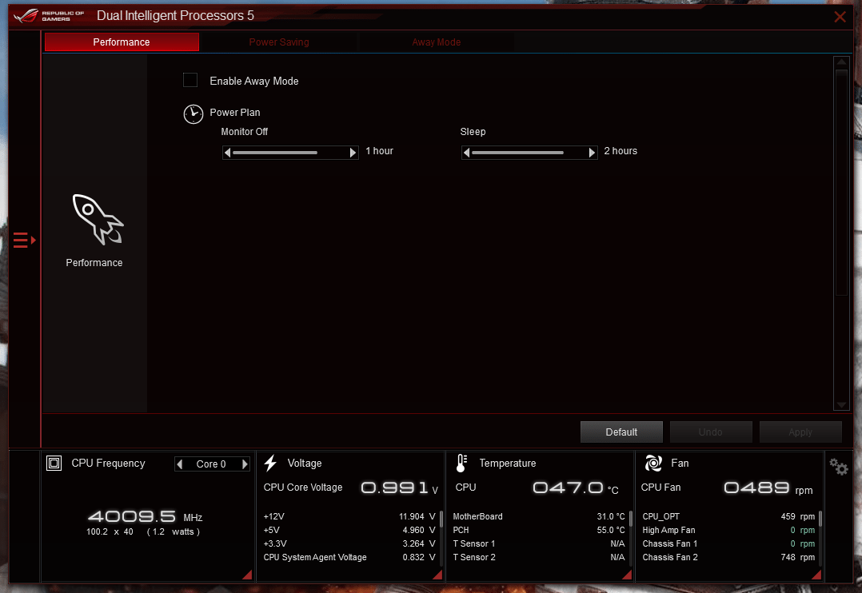
Task: Click the MotherBoard temperature row
Action: (539, 516)
